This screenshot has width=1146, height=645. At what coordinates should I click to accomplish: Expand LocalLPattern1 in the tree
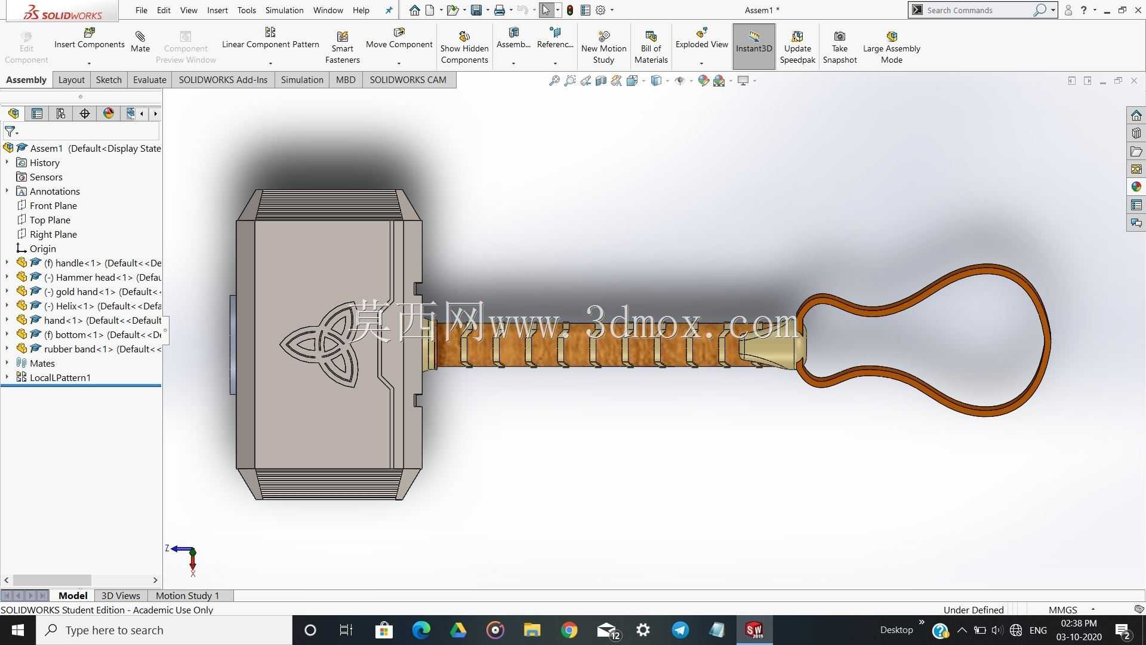point(7,377)
